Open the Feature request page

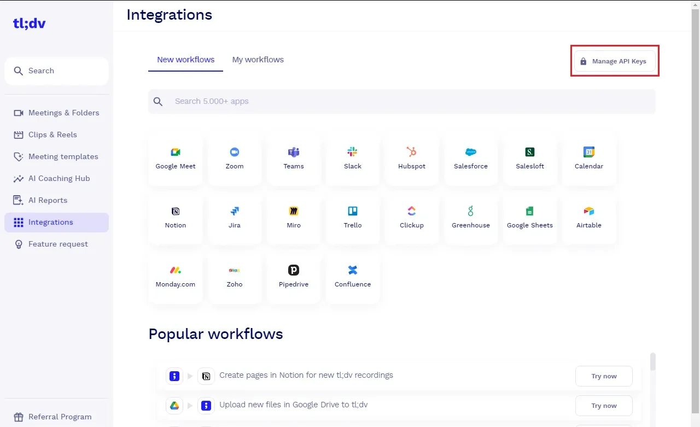tap(57, 244)
